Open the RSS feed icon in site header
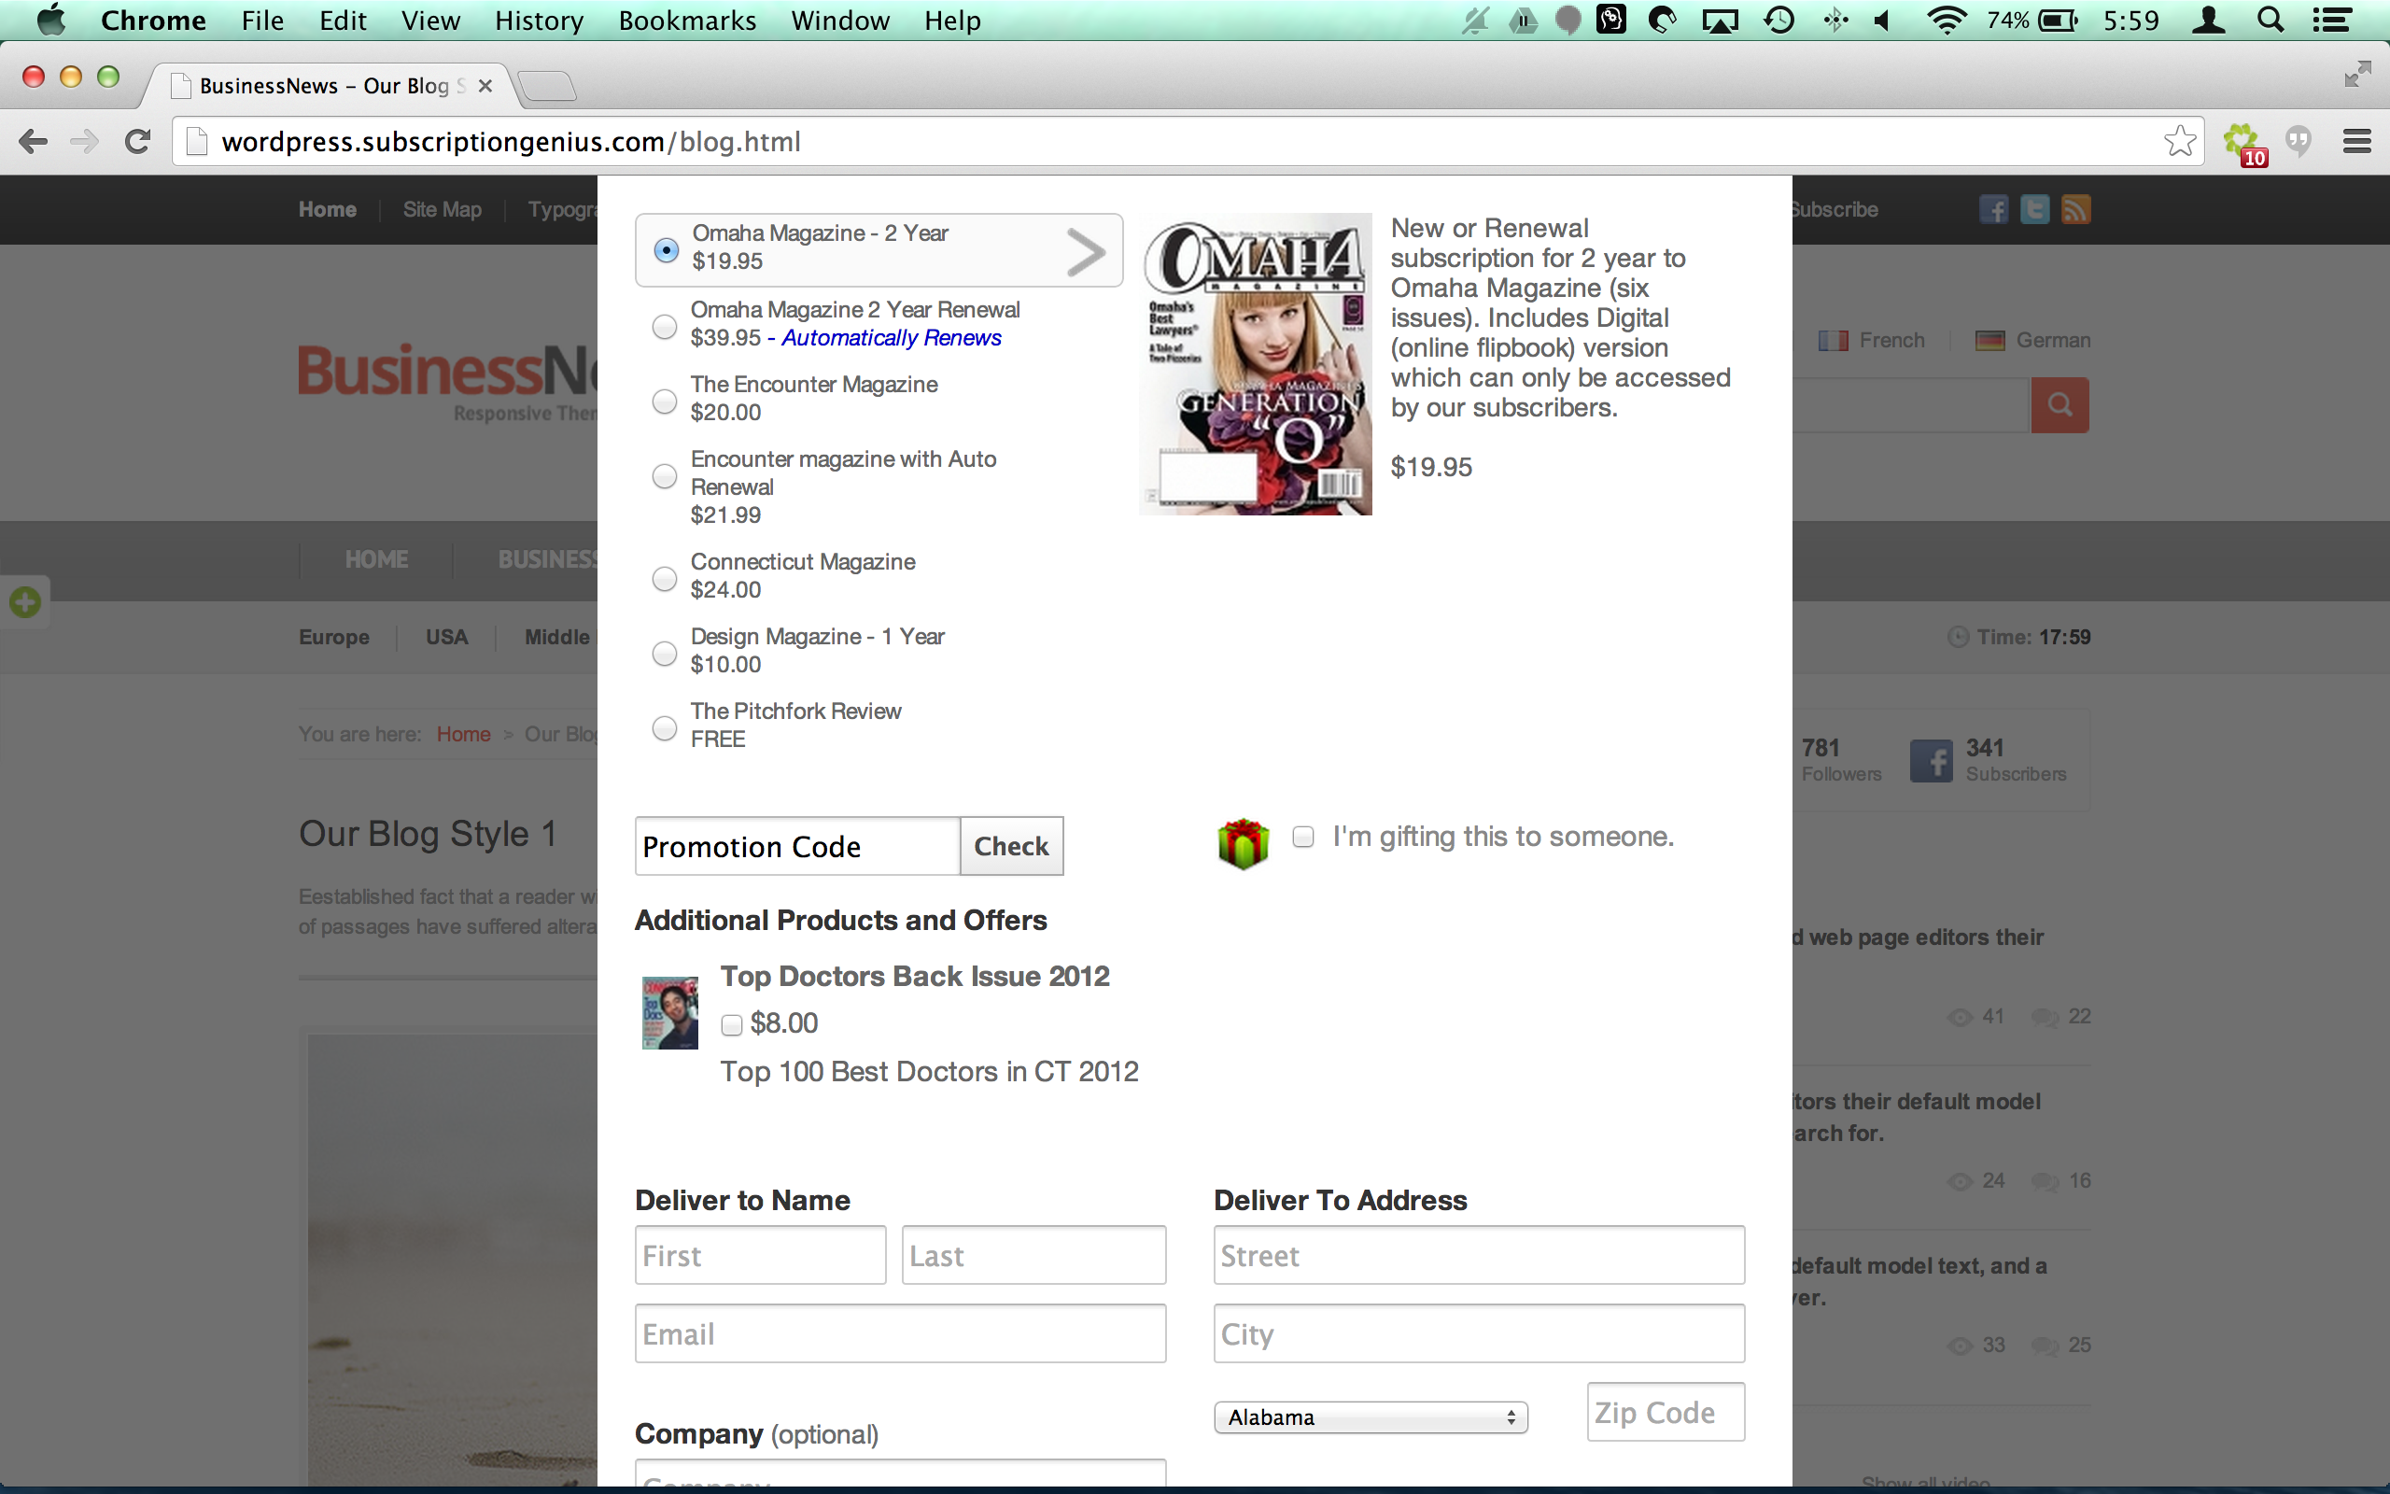2390x1494 pixels. click(x=2076, y=209)
